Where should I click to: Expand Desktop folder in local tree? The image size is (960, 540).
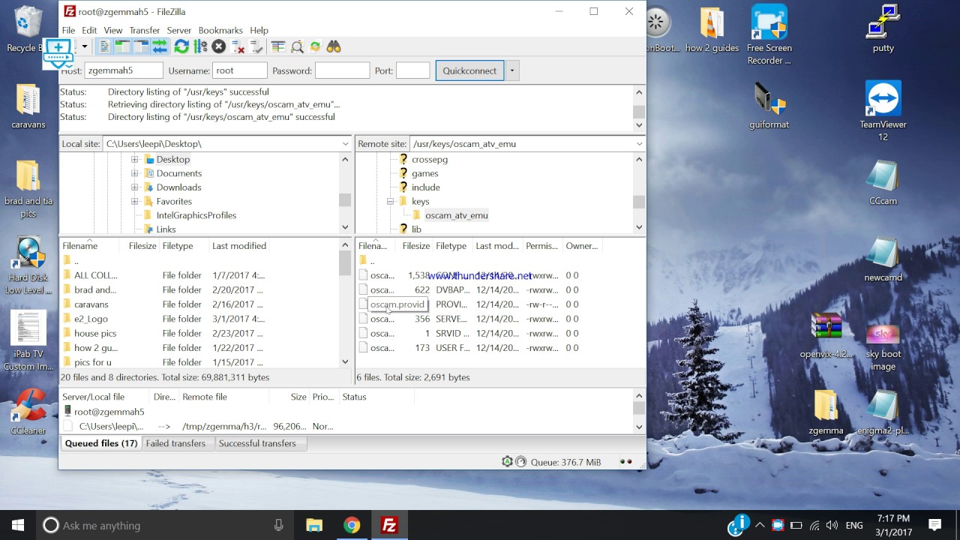(135, 159)
